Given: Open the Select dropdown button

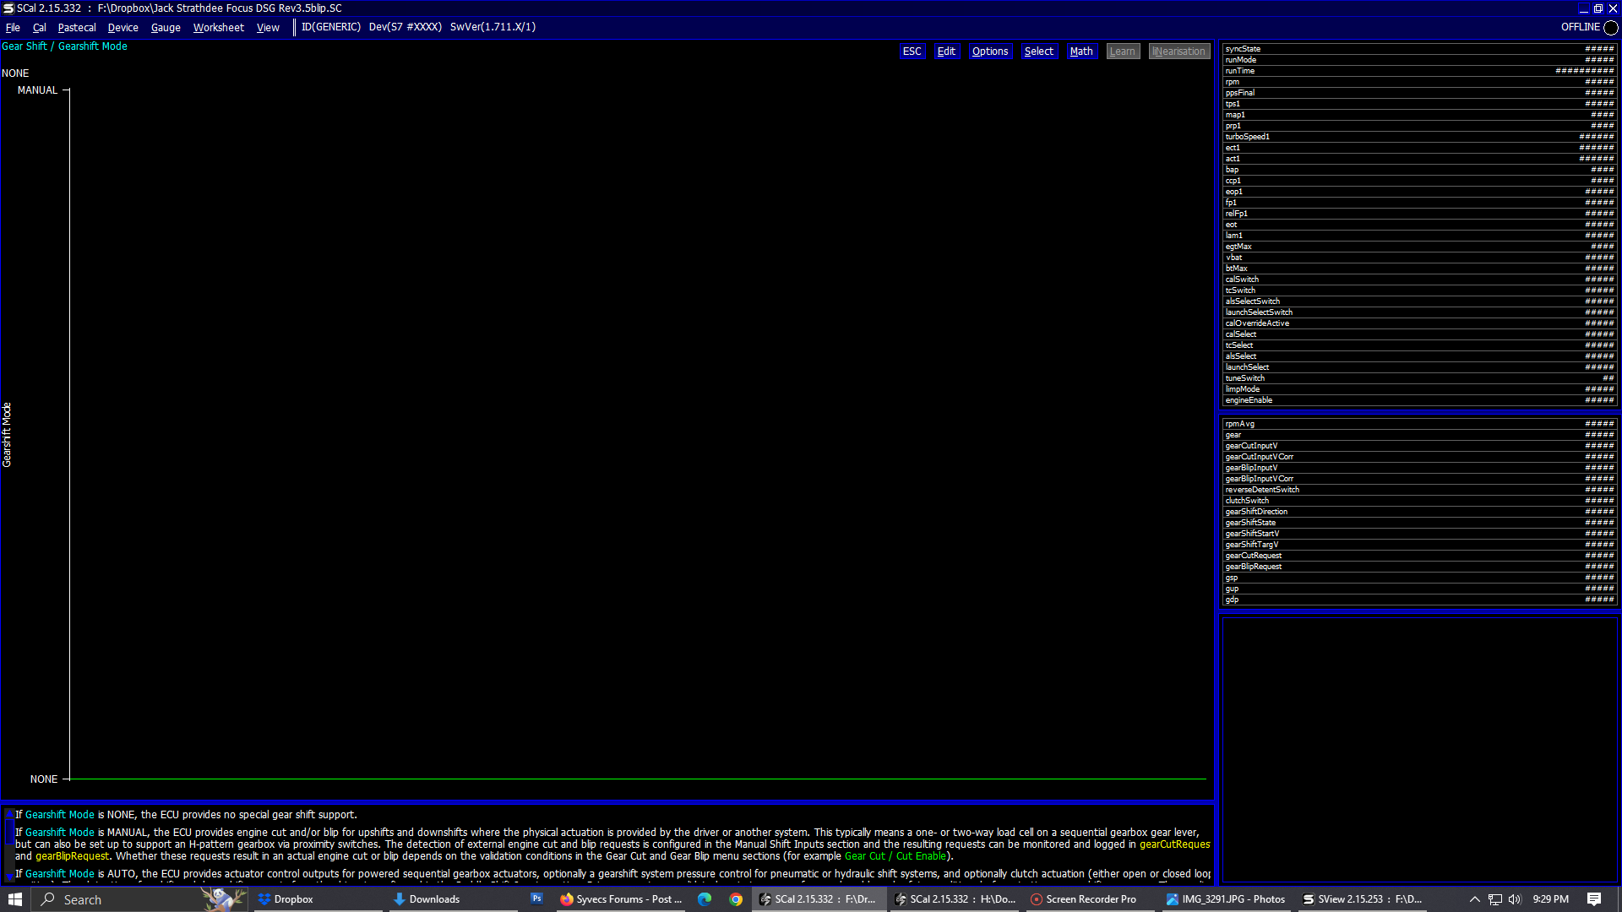Looking at the screenshot, I should point(1038,52).
